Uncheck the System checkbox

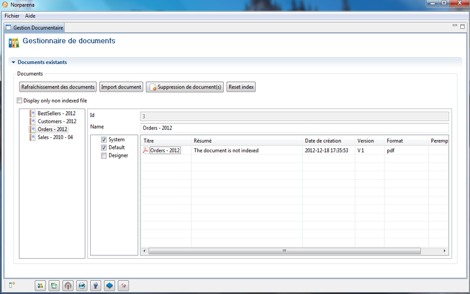pyautogui.click(x=104, y=140)
